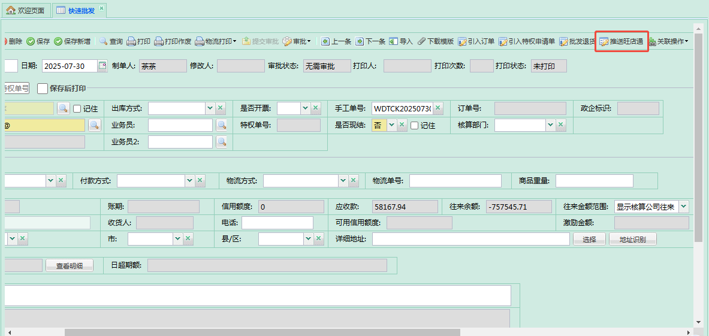Click 引入订单 import order icon

tap(463, 41)
